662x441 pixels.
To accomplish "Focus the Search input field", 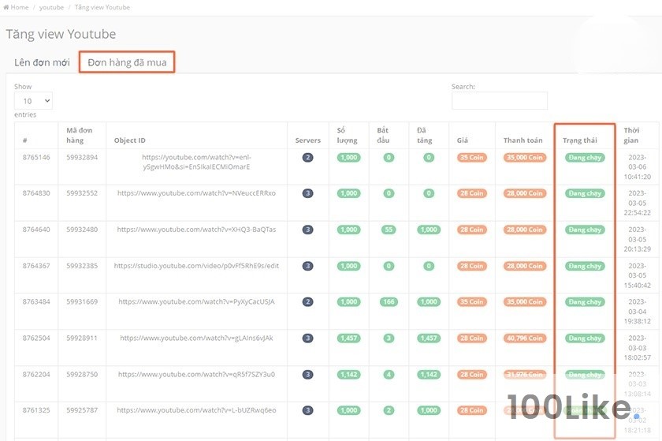I will (500, 101).
